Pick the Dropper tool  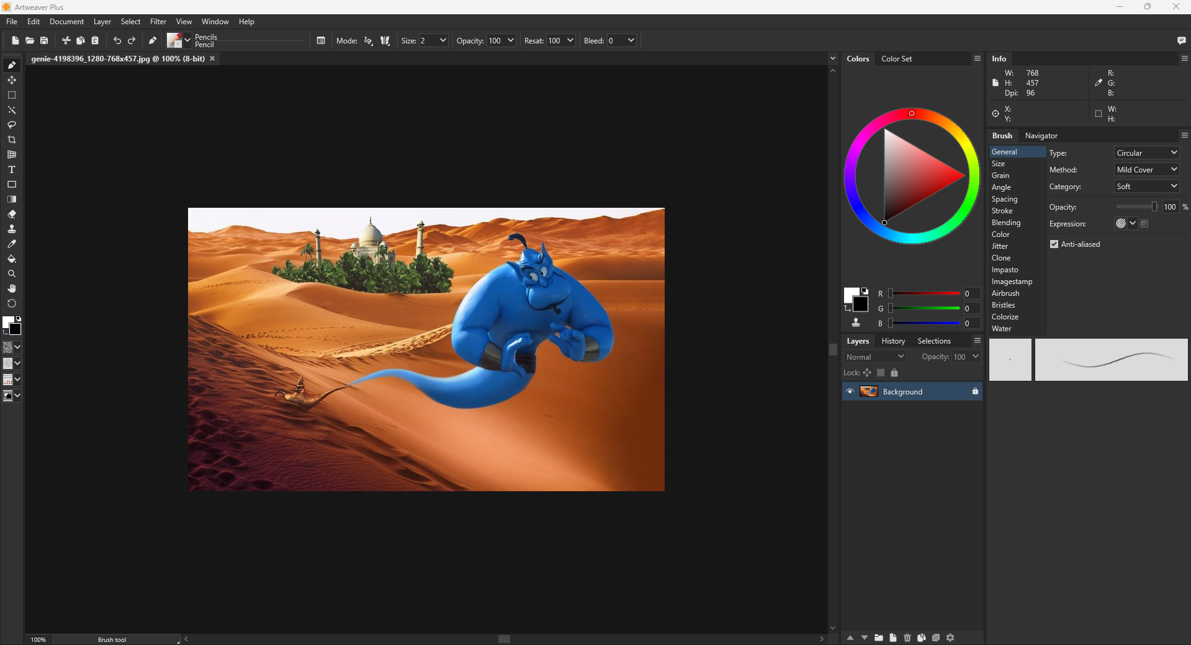[12, 244]
